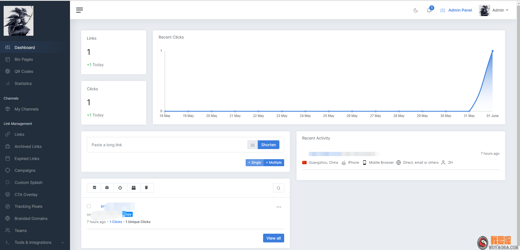Viewport: 520px width, 250px height.
Task: Open advanced options icon beside the Shorten button
Action: (252, 145)
